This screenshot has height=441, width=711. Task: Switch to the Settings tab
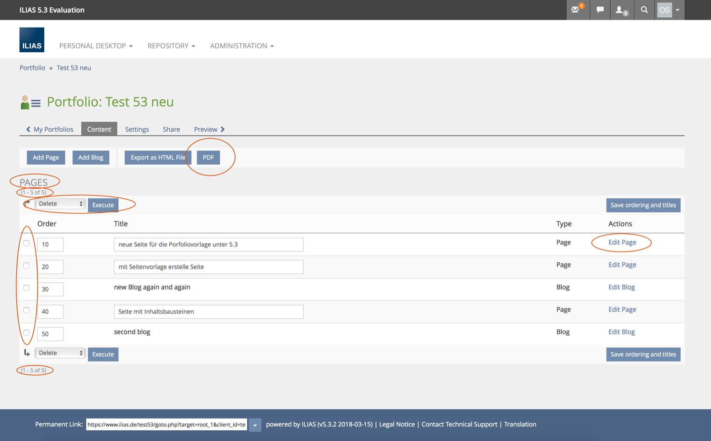137,129
